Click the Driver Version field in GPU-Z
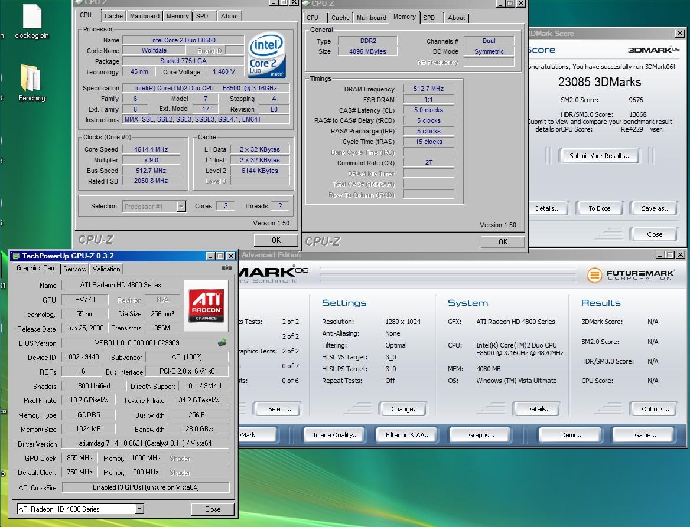This screenshot has width=690, height=527. pyautogui.click(x=145, y=443)
